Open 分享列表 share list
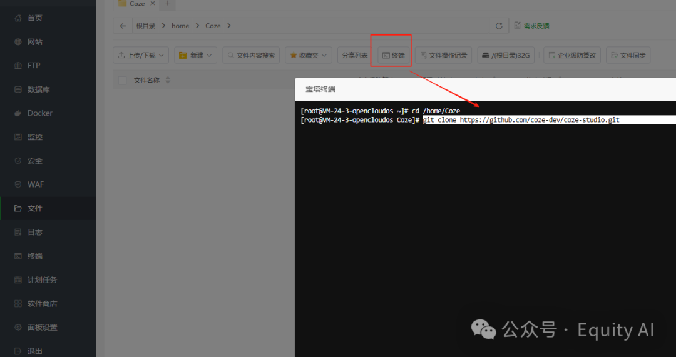The height and width of the screenshot is (357, 676). 355,55
